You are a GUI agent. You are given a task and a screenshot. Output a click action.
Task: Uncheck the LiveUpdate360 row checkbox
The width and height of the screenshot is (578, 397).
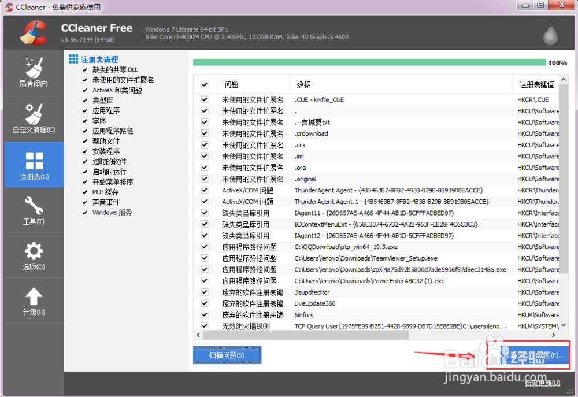(x=205, y=303)
